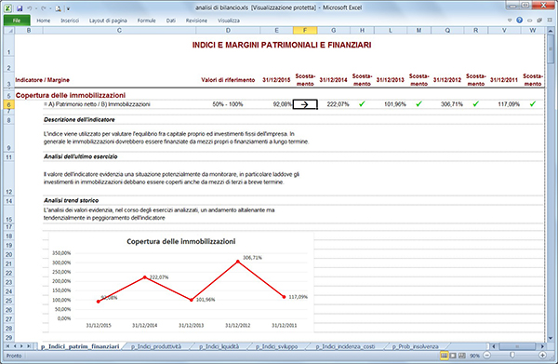Screen dimensions: 558x364
Task: Switch to p_Indici_liquidità sheet tab
Action: pos(219,346)
